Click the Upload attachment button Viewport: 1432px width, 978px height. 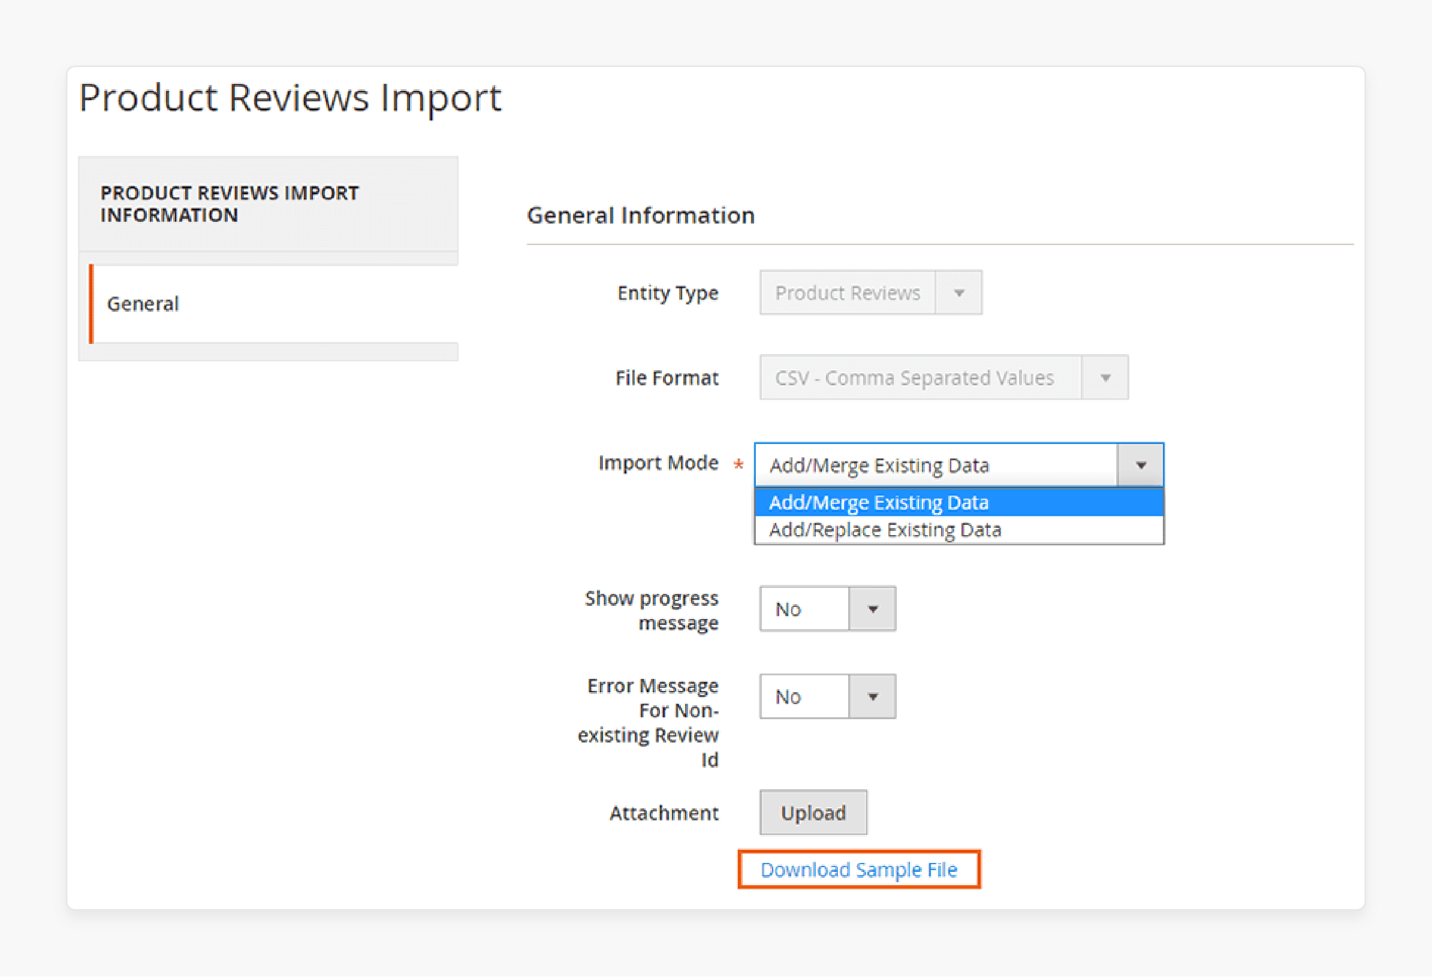click(813, 813)
